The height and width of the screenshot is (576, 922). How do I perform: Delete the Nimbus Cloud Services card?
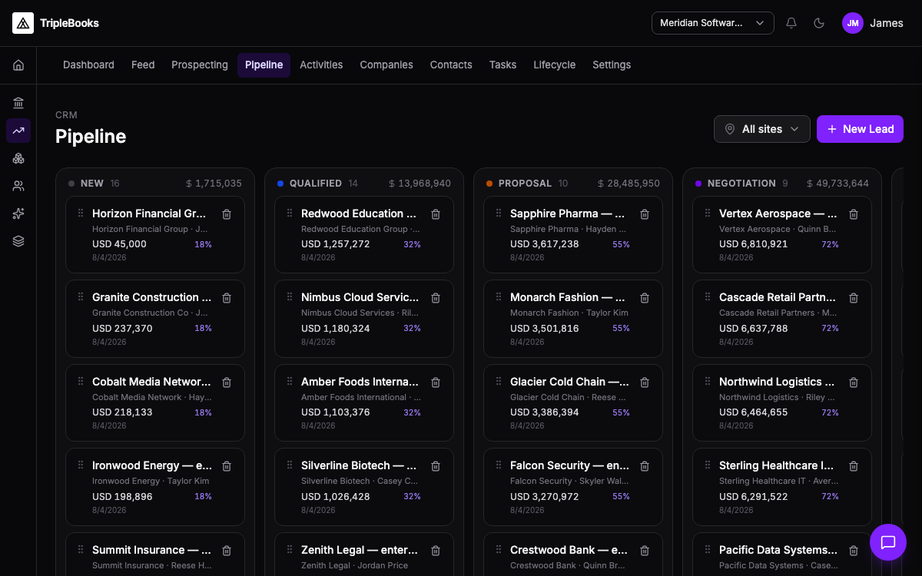coord(436,298)
